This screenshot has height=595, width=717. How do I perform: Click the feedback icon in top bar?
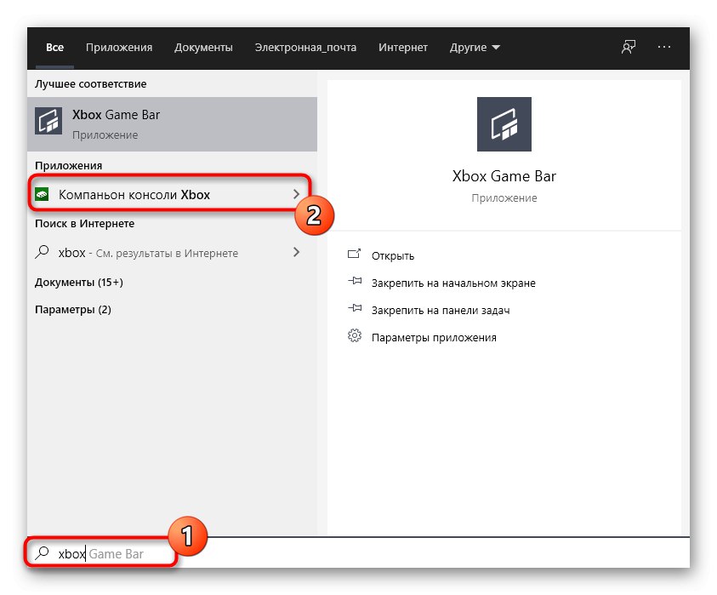629,48
